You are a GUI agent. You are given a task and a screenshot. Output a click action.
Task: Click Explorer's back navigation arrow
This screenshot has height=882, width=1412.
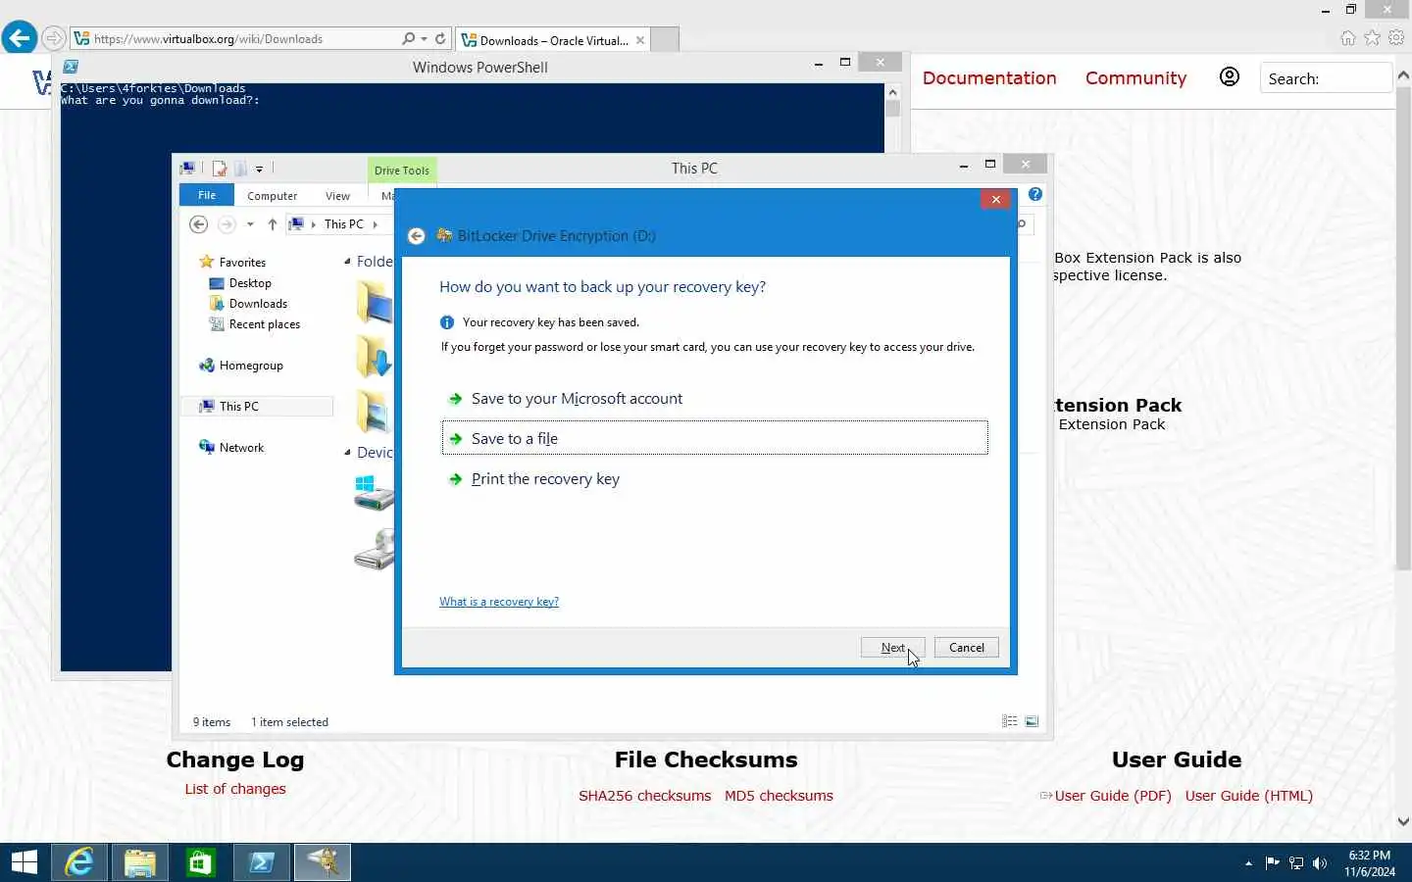pyautogui.click(x=199, y=224)
